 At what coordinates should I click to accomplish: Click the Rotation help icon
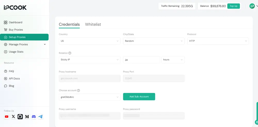pos(70,53)
